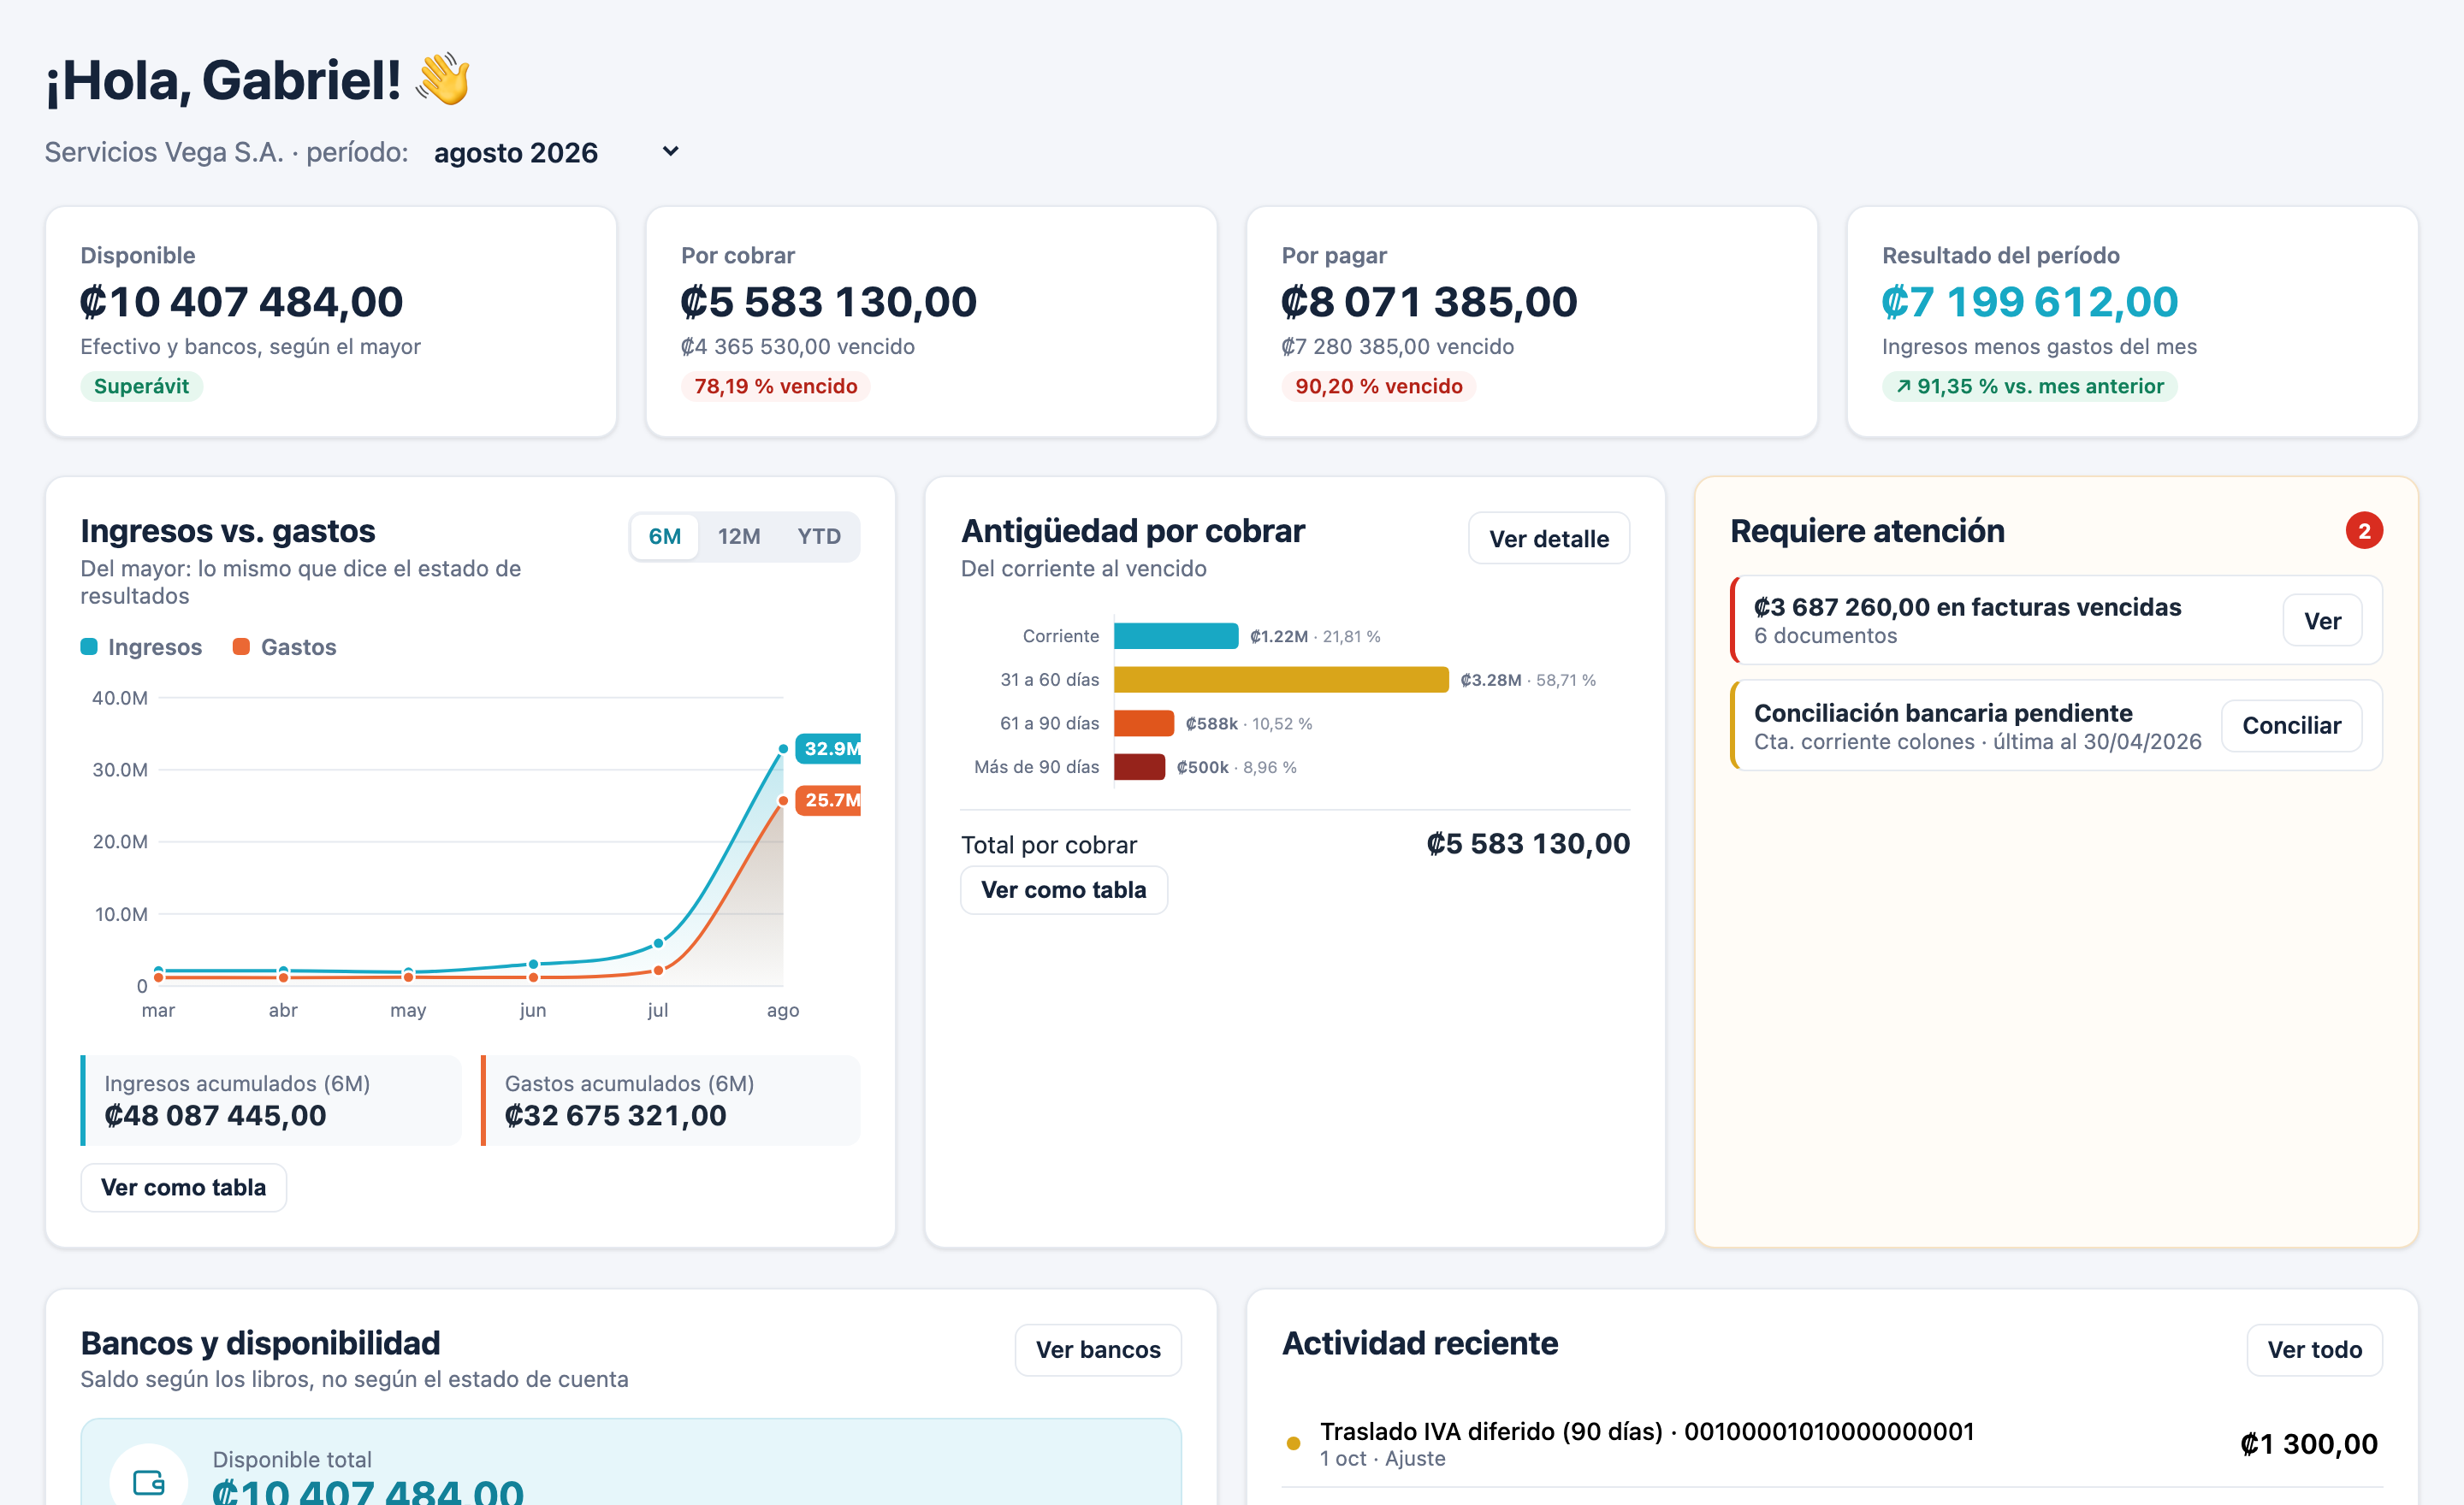Switch chart range to YTD
The image size is (2464, 1505).
point(819,537)
